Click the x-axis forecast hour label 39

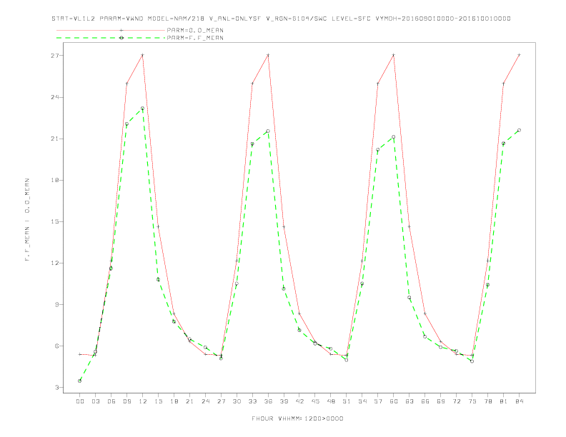(x=284, y=401)
